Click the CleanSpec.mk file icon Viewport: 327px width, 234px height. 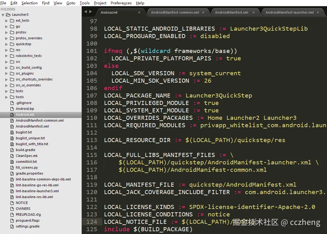(12, 156)
